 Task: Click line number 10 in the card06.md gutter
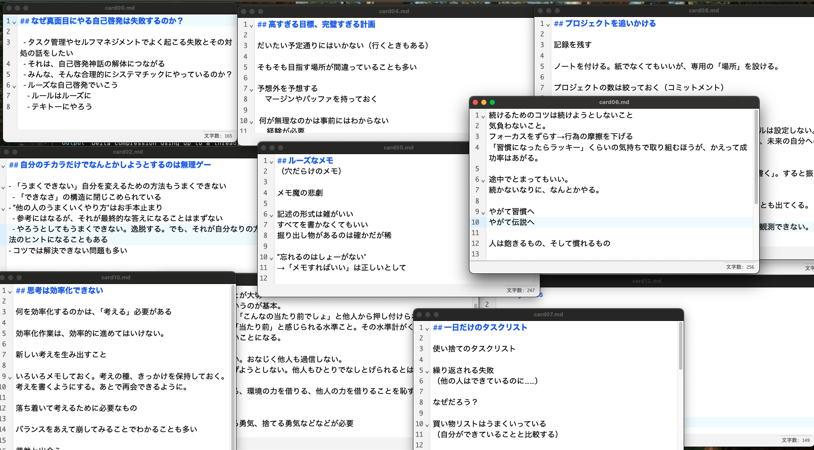(475, 222)
